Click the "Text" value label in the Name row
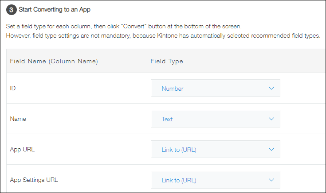 (x=167, y=119)
